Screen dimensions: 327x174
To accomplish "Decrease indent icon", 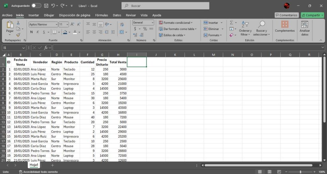I will coord(107,32).
